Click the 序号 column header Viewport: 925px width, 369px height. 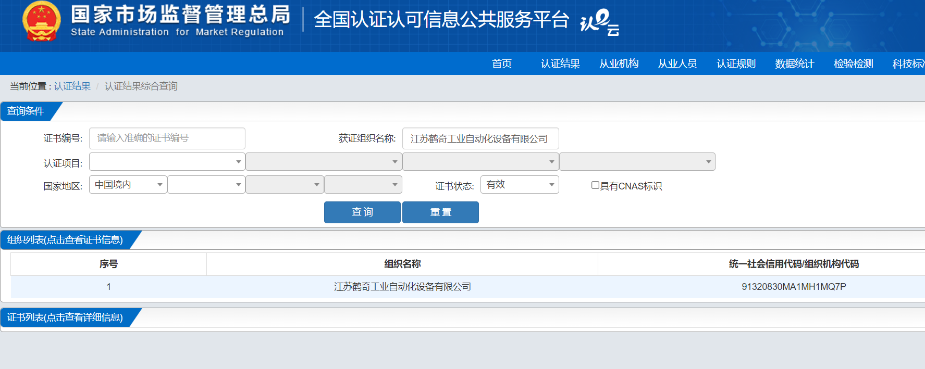[x=108, y=264]
